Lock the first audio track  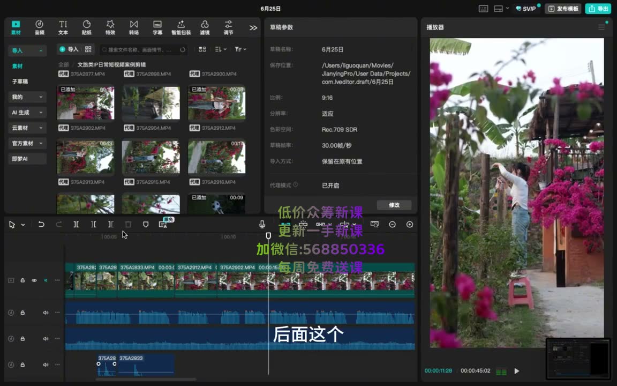(x=22, y=313)
